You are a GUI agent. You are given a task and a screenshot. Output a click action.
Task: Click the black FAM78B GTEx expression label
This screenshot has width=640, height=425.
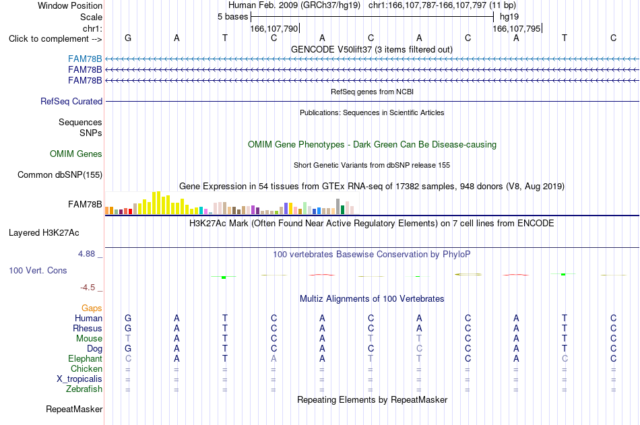point(85,204)
